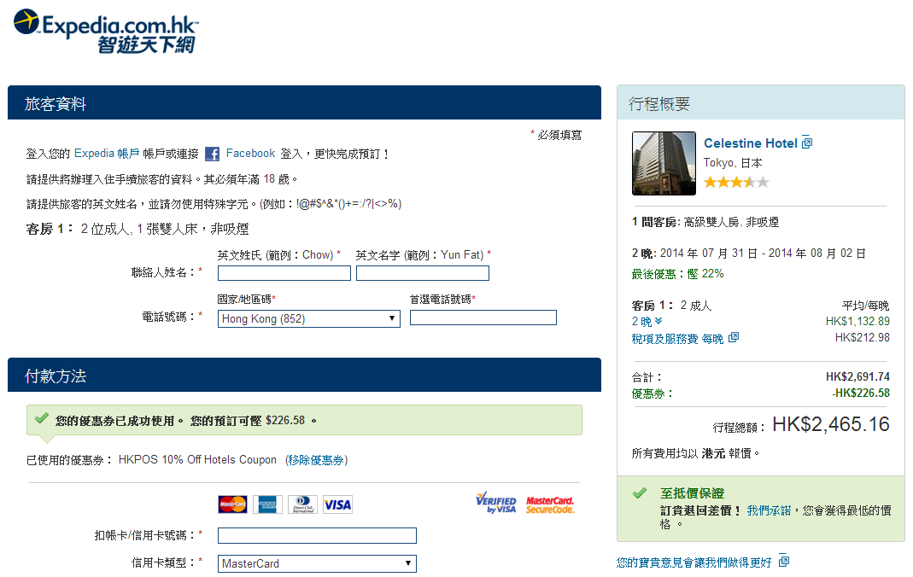This screenshot has width=913, height=577.
Task: Click the 移除優惠券 remove coupon link
Action: (x=316, y=460)
